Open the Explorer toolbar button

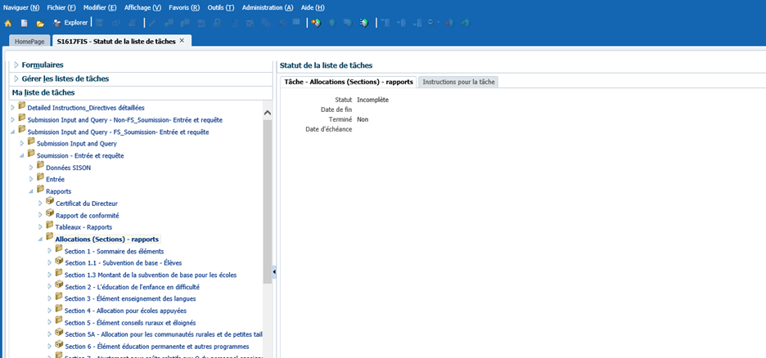70,22
